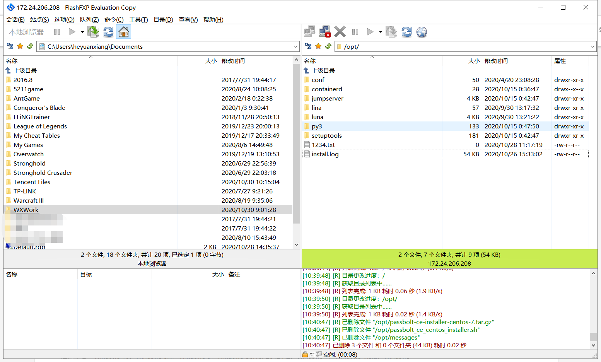Click the remote pane pause button
The width and height of the screenshot is (601, 362).
[x=355, y=32]
